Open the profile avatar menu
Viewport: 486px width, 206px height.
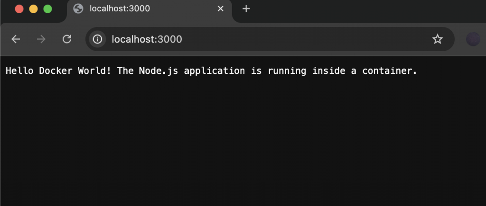tap(473, 39)
